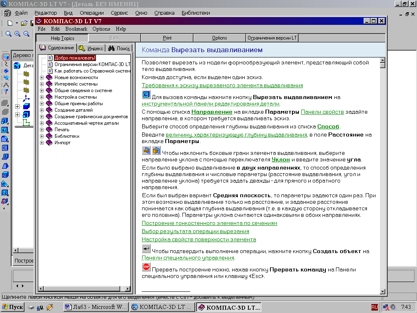Open link Панели специального управления
The image size is (417, 313).
tap(188, 258)
